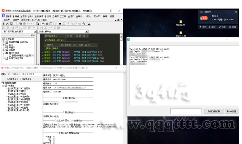The image size is (242, 144).
Task: Click the green capacity bar in 360 U盘 widget
Action: tap(207, 23)
